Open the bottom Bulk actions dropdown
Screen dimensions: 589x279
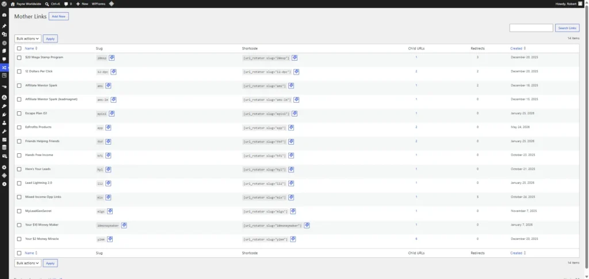[28, 263]
